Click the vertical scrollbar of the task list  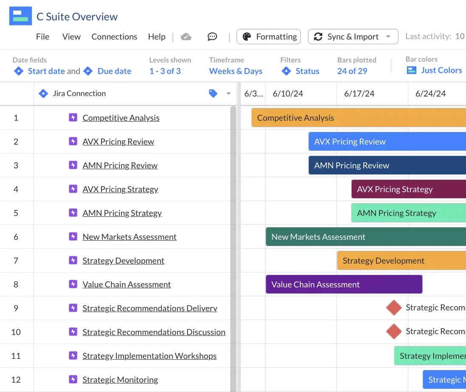pyautogui.click(x=233, y=249)
